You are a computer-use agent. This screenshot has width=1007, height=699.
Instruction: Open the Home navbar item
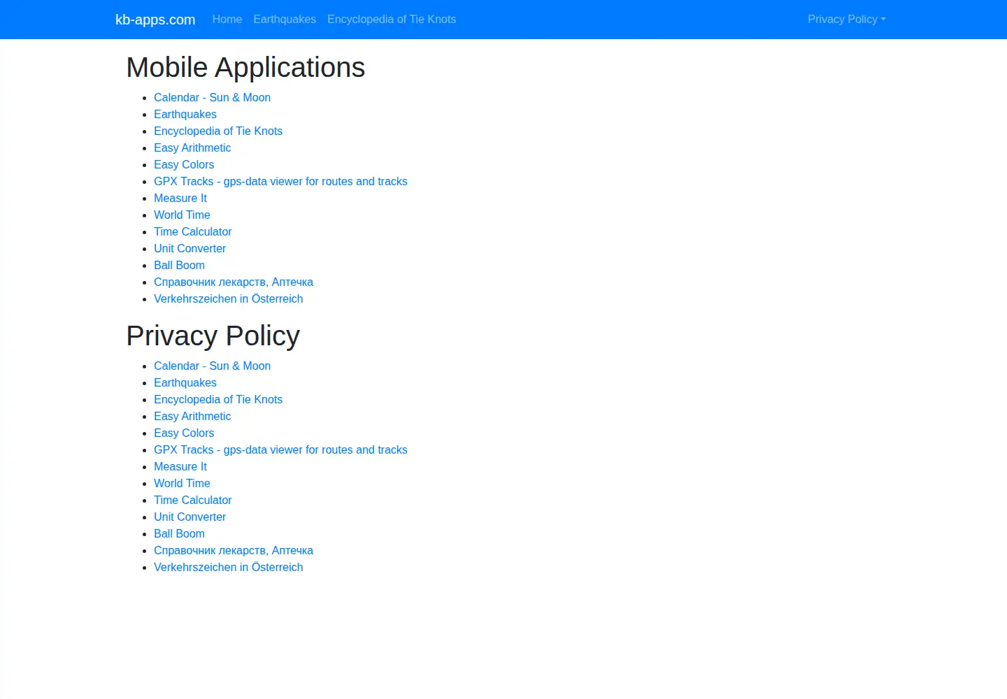tap(227, 20)
